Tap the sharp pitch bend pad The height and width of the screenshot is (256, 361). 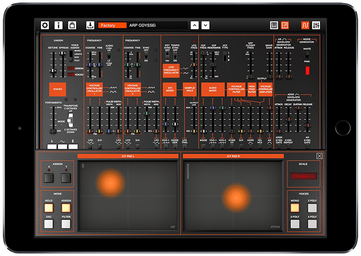pyautogui.click(x=73, y=146)
